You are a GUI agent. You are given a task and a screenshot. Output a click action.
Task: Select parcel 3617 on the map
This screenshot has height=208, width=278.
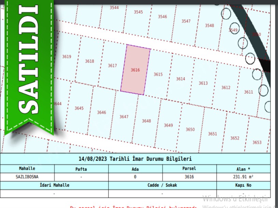[112, 66]
